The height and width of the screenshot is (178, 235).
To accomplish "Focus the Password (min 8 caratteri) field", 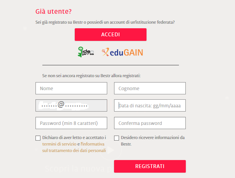I will 71,123.
